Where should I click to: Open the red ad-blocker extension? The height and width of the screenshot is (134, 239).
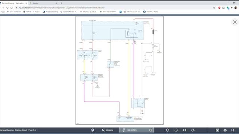[219, 7]
